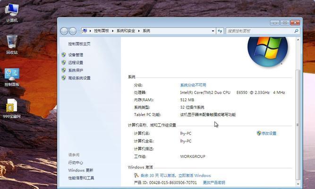
Task: Open Windows 更新 link
Action: 81,170
